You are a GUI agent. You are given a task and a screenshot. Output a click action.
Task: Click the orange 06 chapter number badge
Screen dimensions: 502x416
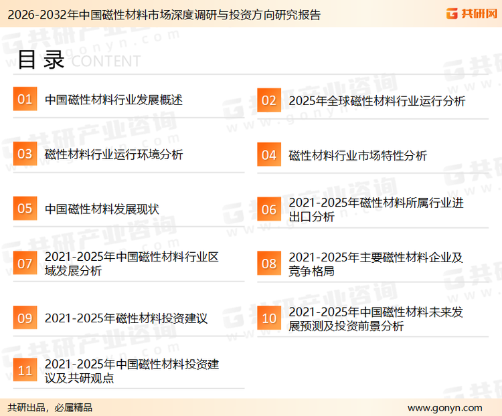[268, 209]
